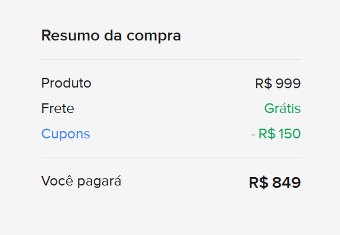The height and width of the screenshot is (235, 340).
Task: Click the 'Resumo da compra' heading
Action: point(111,36)
